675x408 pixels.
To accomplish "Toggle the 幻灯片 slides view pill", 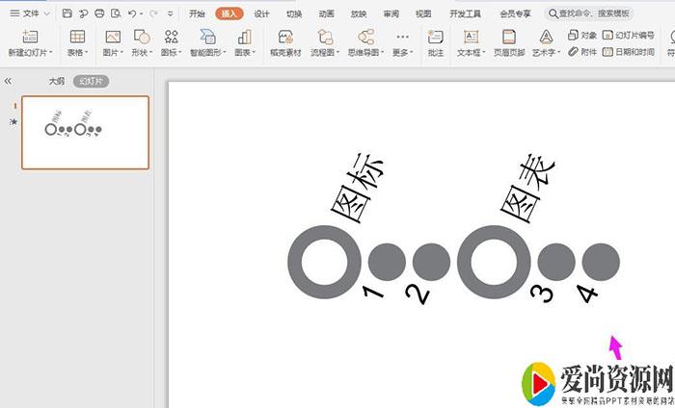I will 91,82.
